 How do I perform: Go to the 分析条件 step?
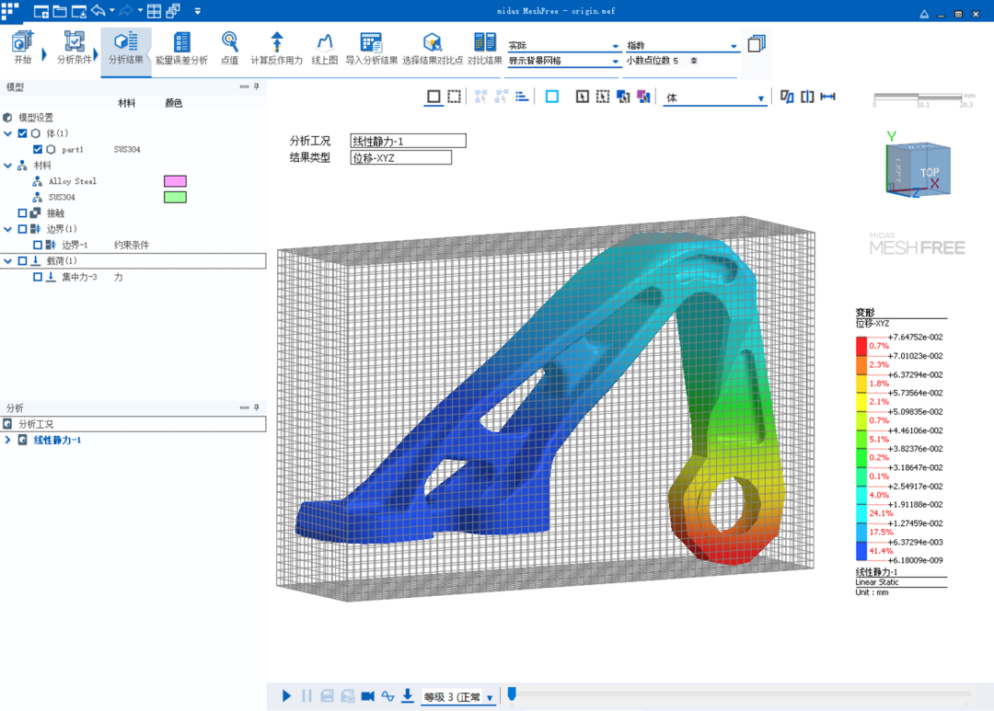pos(75,48)
